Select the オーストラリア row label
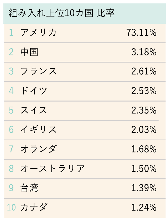 pyautogui.click(x=53, y=168)
